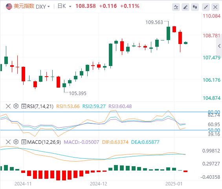222x189 pixels.
Task: Open MACD indicator settings
Action: pos(16,142)
